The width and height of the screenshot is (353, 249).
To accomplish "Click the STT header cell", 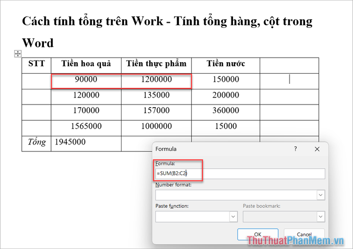I will coord(36,66).
